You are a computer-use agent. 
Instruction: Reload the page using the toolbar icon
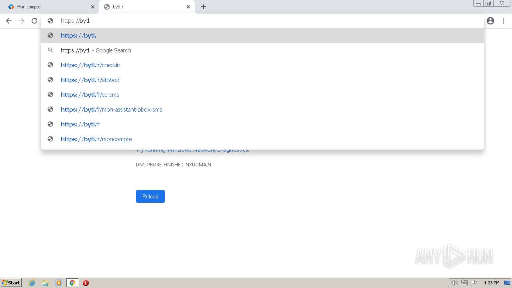34,21
